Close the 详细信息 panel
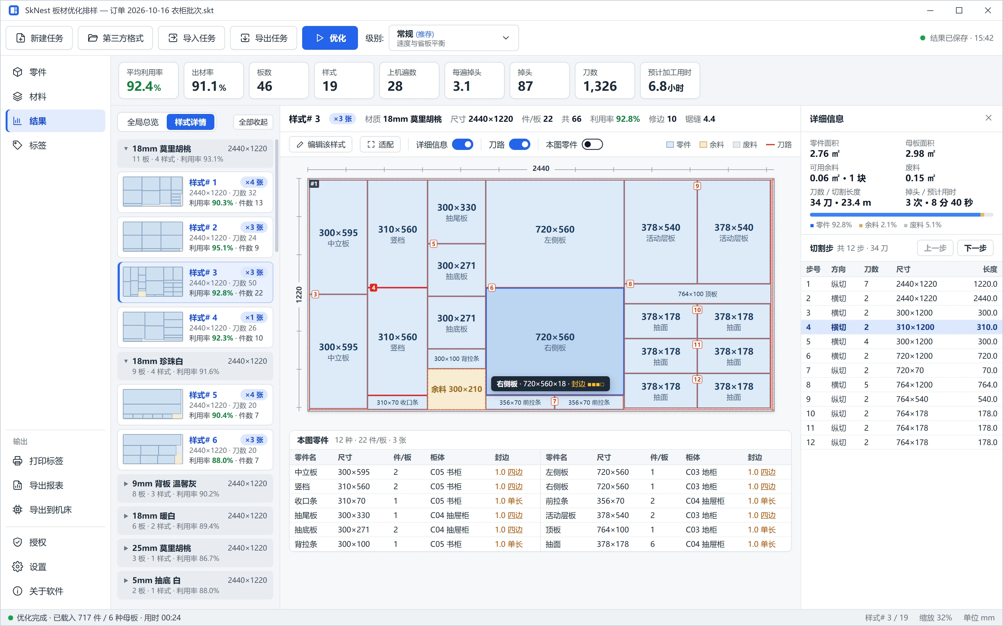 989,118
